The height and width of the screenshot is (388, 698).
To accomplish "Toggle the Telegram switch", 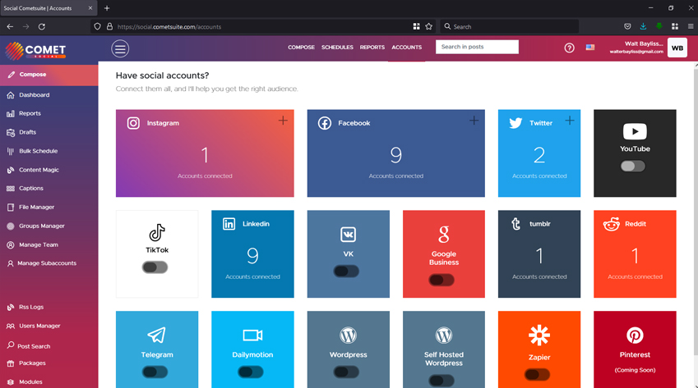I will pos(155,372).
